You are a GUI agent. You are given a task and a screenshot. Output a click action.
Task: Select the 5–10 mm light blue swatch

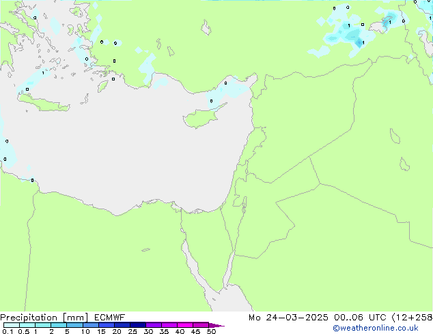(x=74, y=325)
